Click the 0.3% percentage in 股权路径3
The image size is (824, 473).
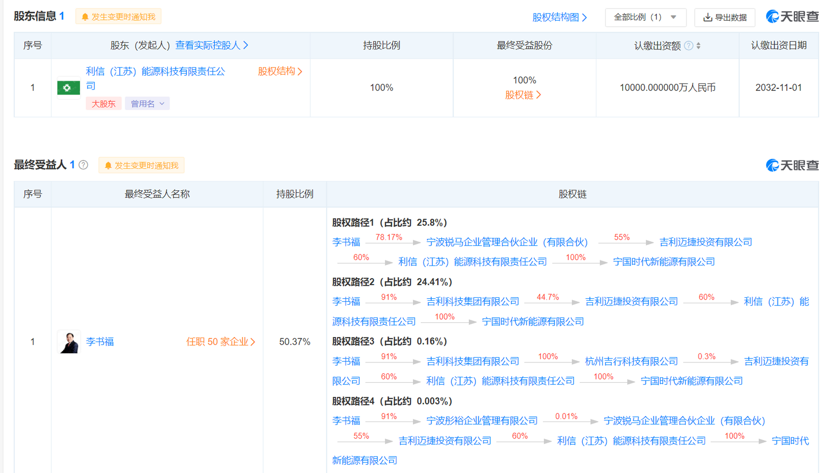coord(707,357)
